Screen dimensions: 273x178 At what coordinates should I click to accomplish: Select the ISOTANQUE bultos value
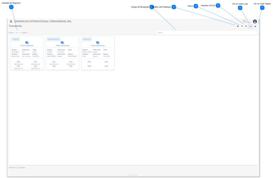point(72,56)
